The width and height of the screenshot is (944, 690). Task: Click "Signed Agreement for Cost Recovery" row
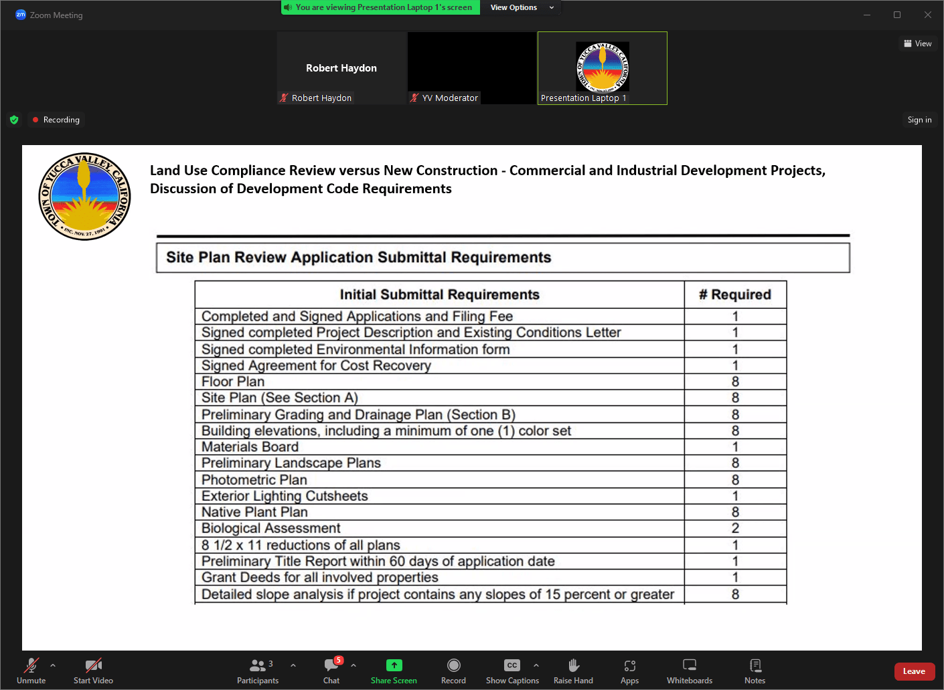point(490,366)
